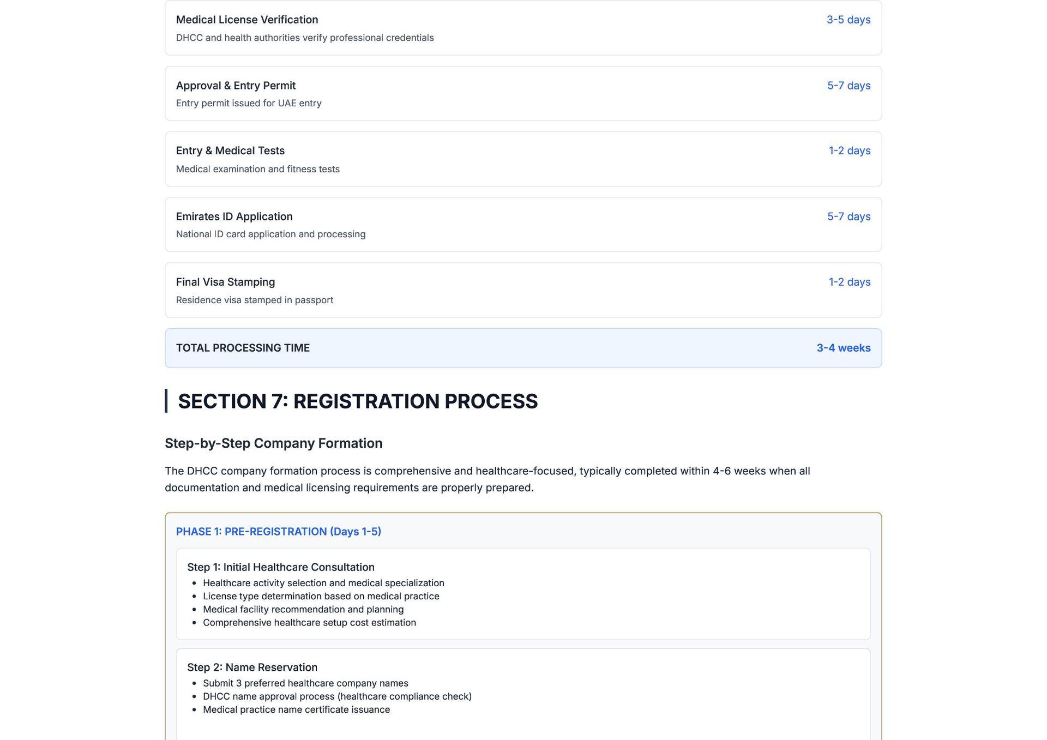Click the TOTAL PROCESSING TIME label
Viewport: 1047px width, 740px height.
pyautogui.click(x=243, y=348)
